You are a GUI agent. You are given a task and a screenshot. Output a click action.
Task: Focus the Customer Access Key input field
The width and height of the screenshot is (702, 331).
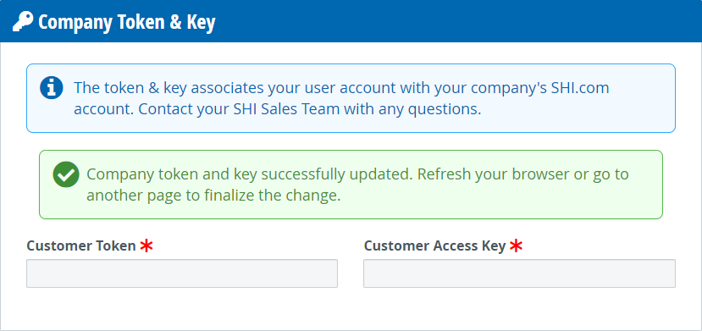pyautogui.click(x=519, y=273)
